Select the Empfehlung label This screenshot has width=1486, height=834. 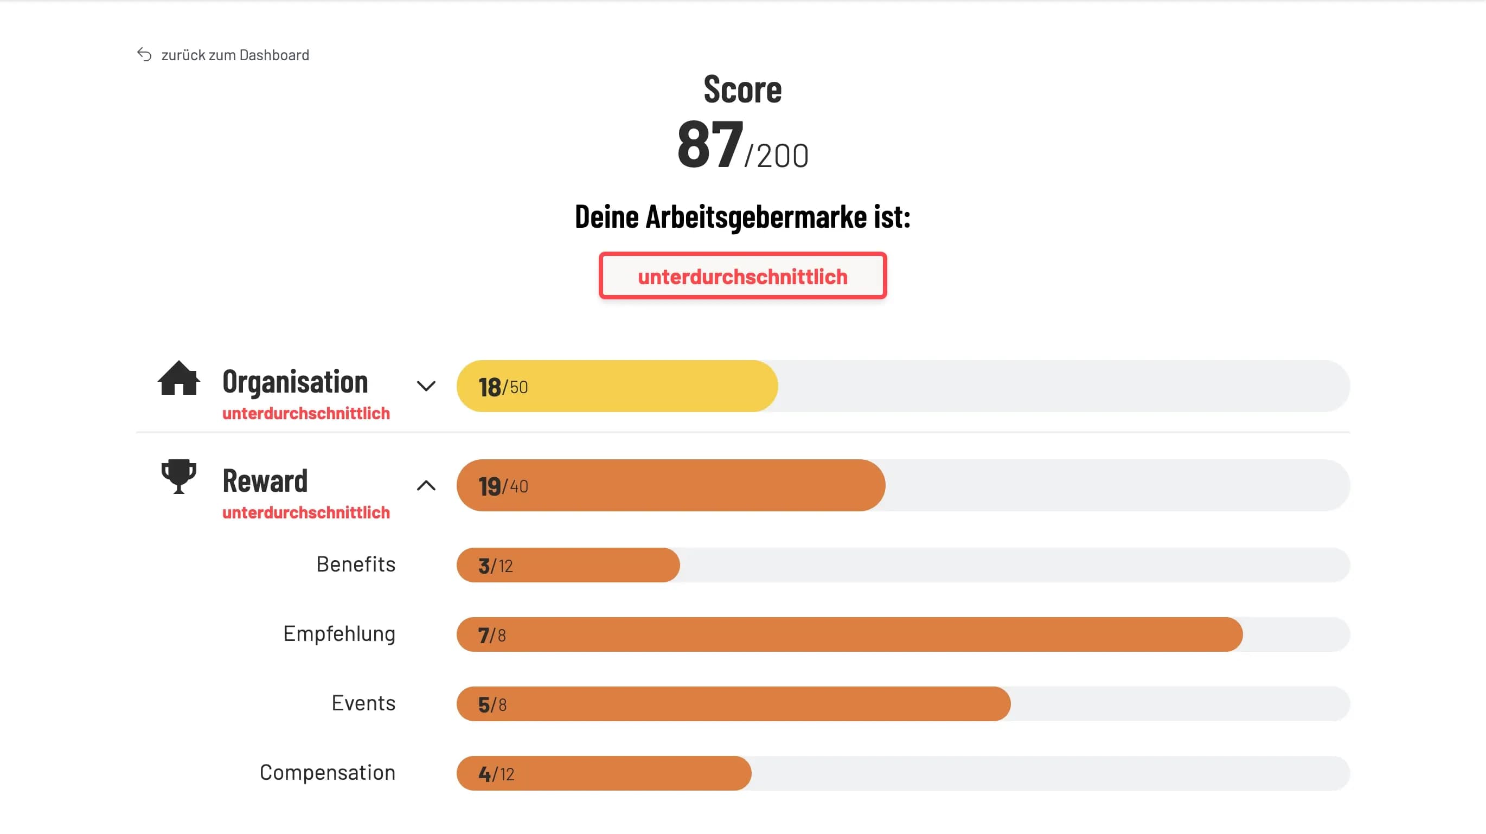pyautogui.click(x=339, y=634)
